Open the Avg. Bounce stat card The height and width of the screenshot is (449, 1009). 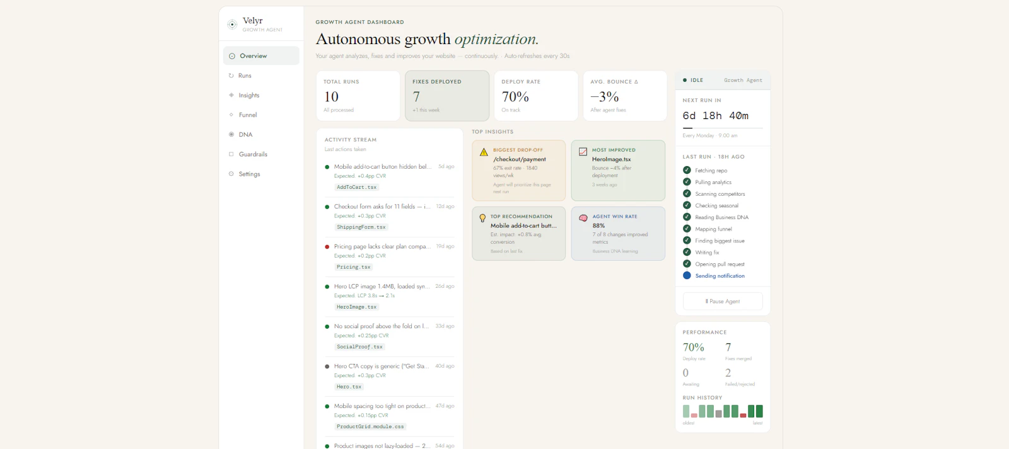click(x=625, y=96)
